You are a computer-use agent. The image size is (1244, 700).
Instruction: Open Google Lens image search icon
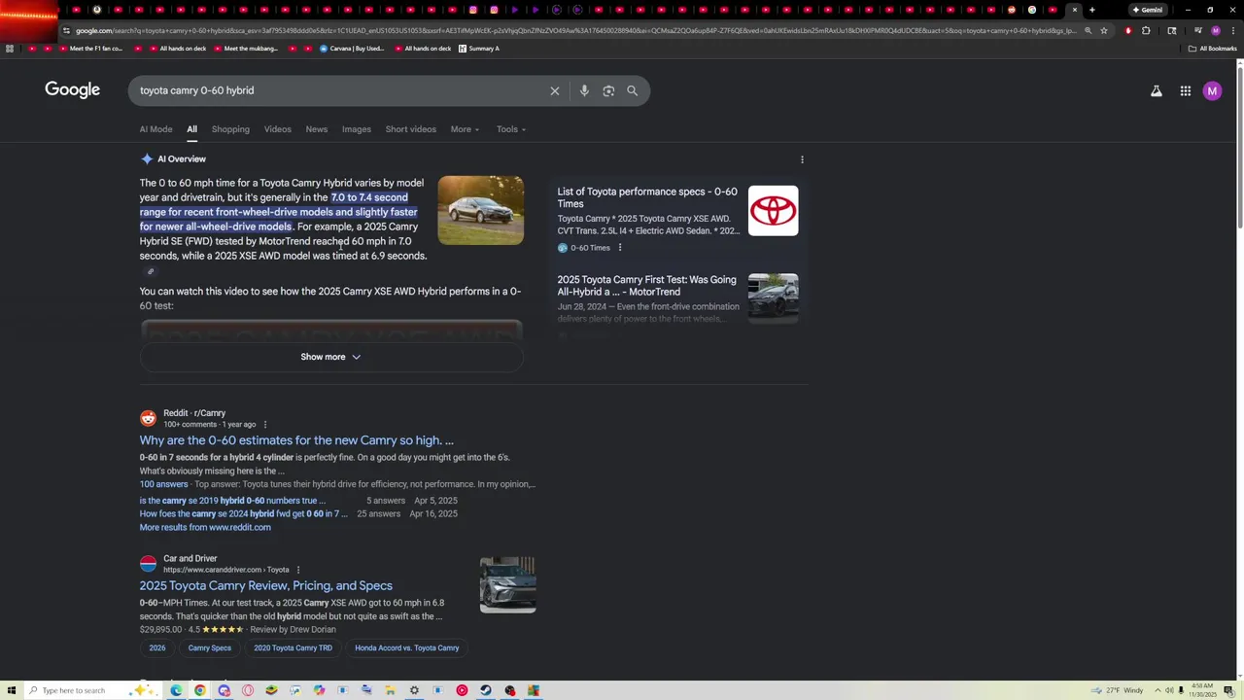pos(608,90)
